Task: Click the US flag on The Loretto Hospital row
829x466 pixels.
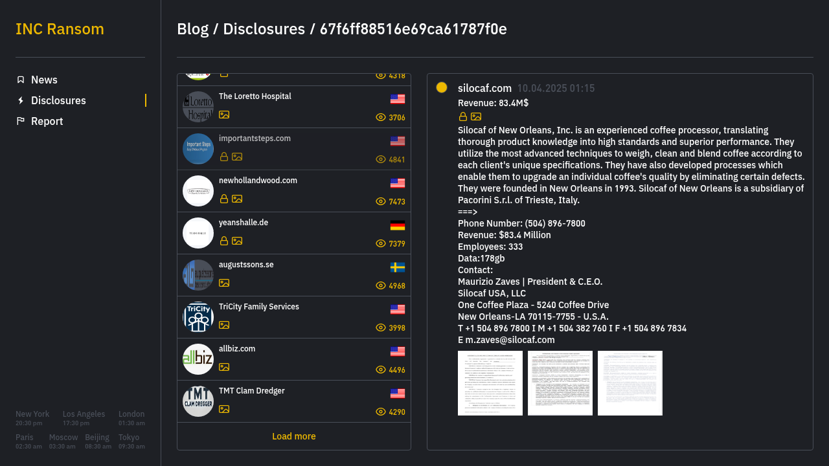Action: (x=398, y=99)
